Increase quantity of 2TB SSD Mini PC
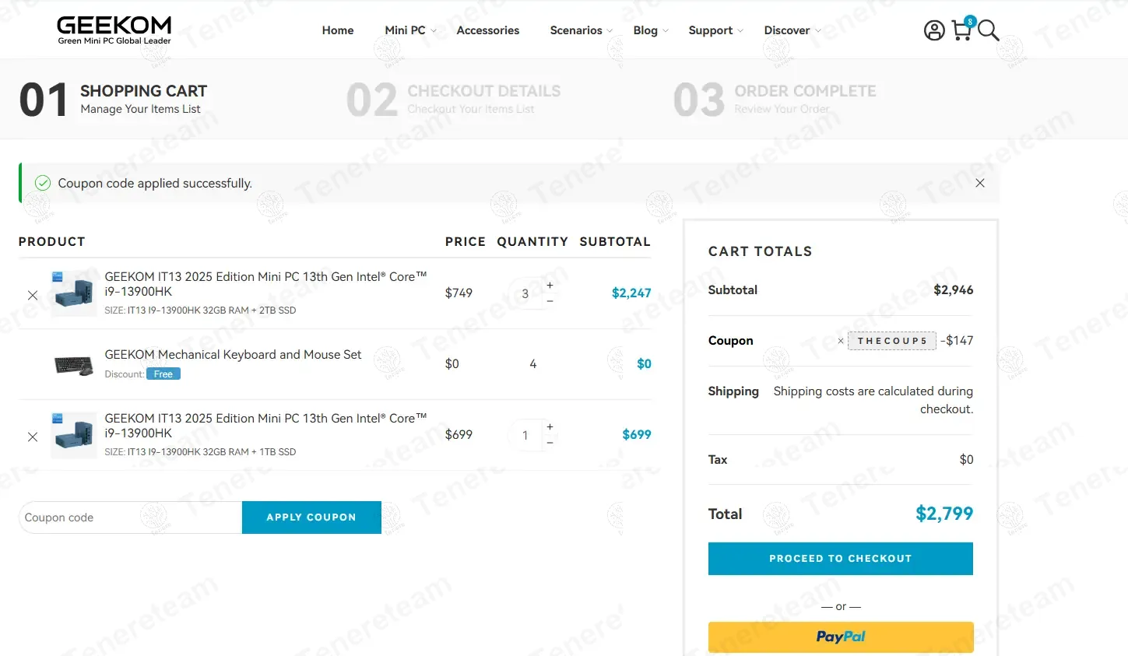 point(550,286)
